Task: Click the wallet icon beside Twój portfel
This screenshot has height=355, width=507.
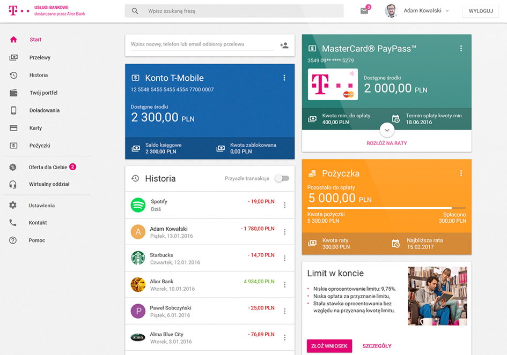Action: pyautogui.click(x=13, y=93)
